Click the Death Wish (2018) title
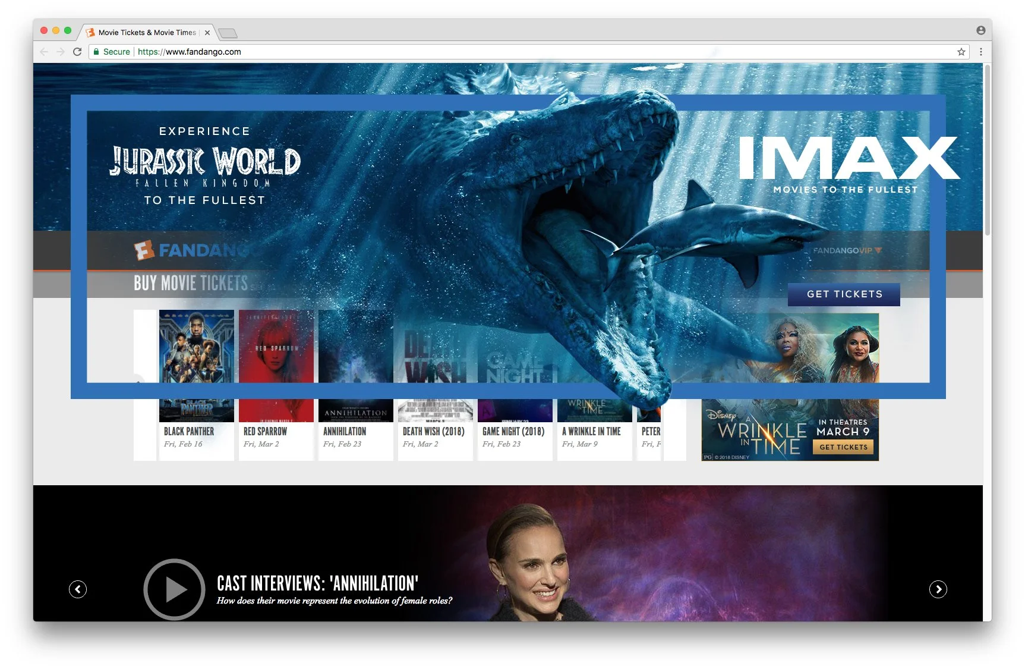Image resolution: width=1025 pixels, height=669 pixels. pos(434,432)
